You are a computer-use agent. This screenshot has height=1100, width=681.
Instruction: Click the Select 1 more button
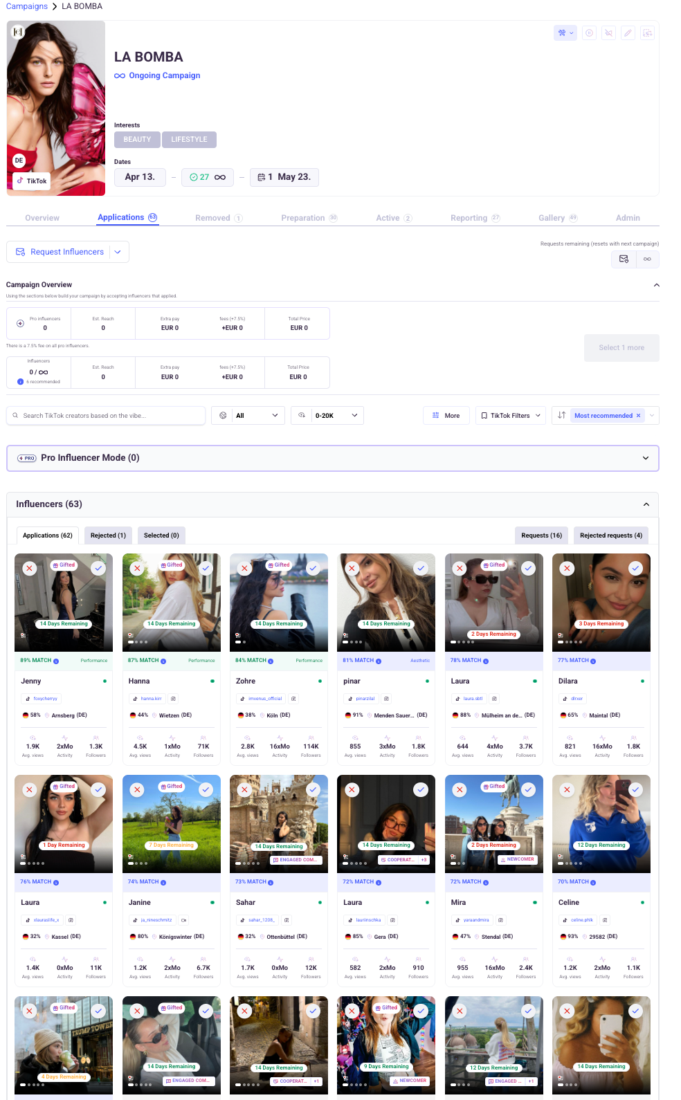pyautogui.click(x=621, y=348)
